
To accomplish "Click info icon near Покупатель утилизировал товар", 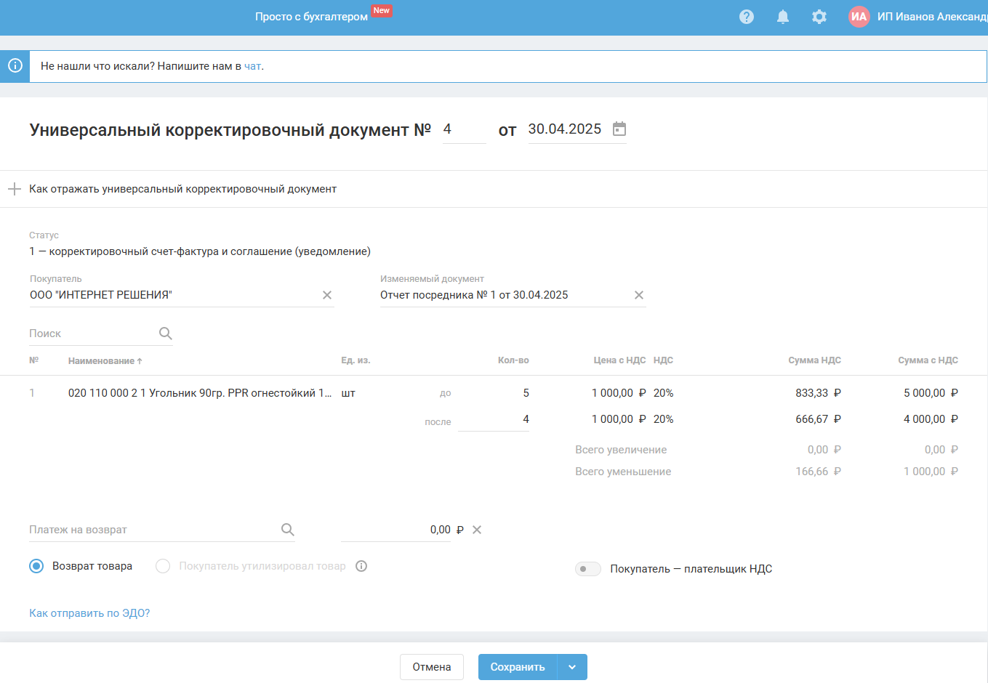I will coord(361,566).
